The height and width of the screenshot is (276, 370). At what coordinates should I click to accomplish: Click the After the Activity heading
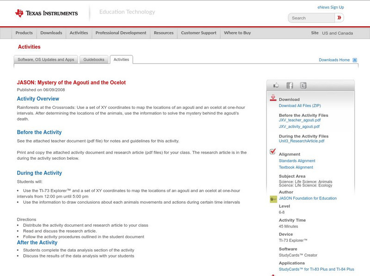pyautogui.click(x=37, y=243)
